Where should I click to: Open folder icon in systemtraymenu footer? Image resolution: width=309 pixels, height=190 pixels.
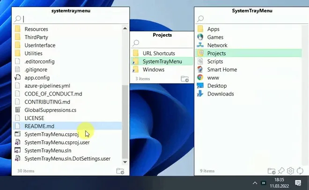click(120, 171)
